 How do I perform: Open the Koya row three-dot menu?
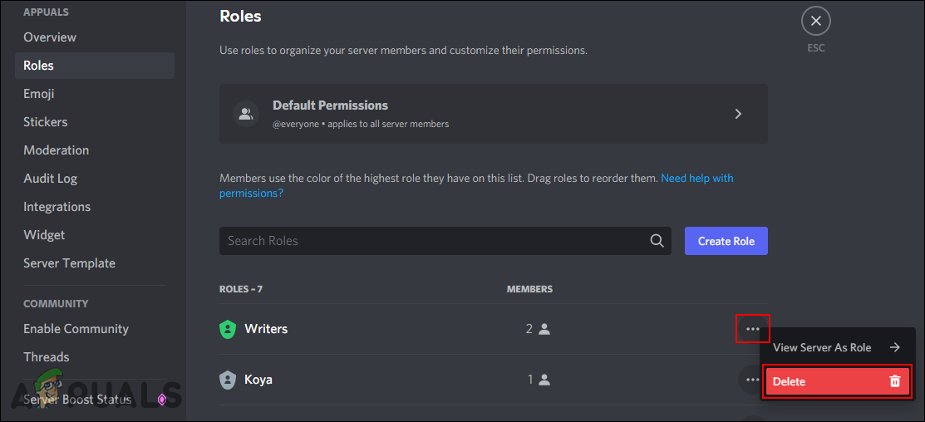[750, 380]
